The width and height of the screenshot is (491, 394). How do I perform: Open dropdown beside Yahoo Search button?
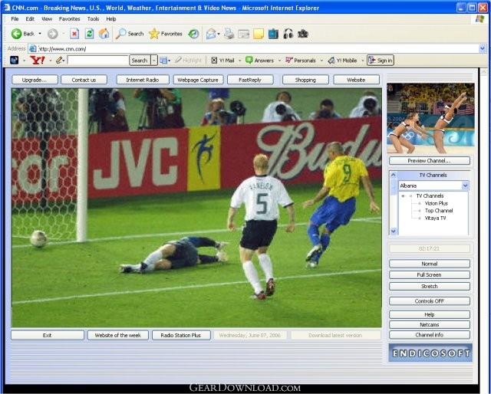point(153,60)
